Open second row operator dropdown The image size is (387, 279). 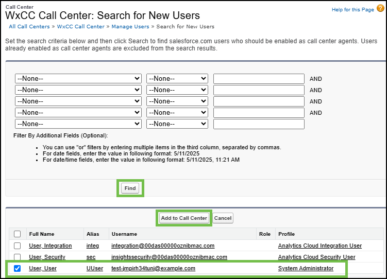pyautogui.click(x=177, y=90)
